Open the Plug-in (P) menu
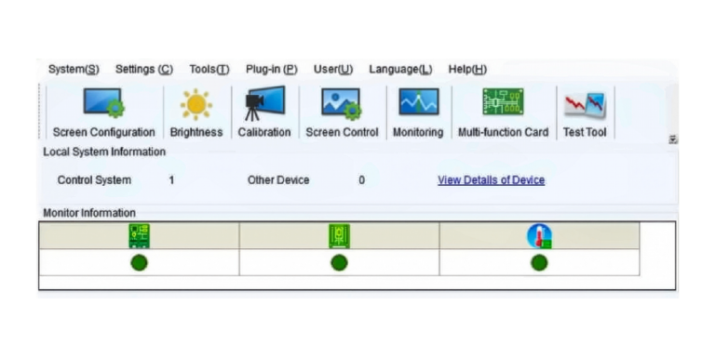 (x=272, y=70)
